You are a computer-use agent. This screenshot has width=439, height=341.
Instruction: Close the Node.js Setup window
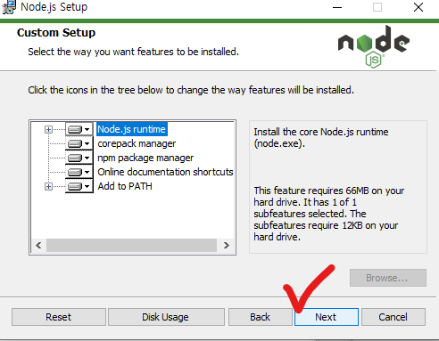coord(418,7)
